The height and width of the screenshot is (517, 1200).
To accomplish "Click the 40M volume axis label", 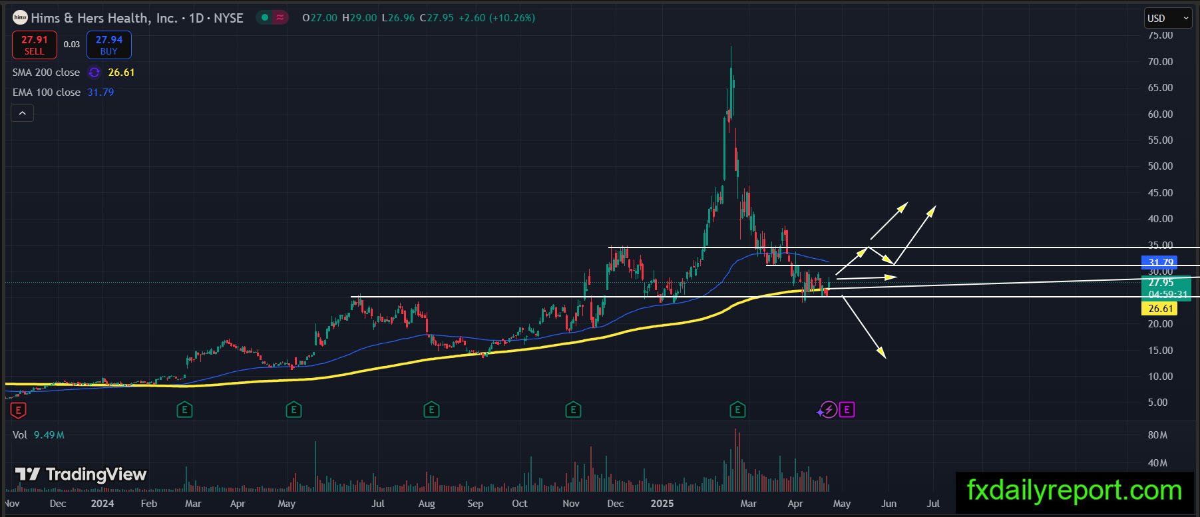I will coord(1157,463).
